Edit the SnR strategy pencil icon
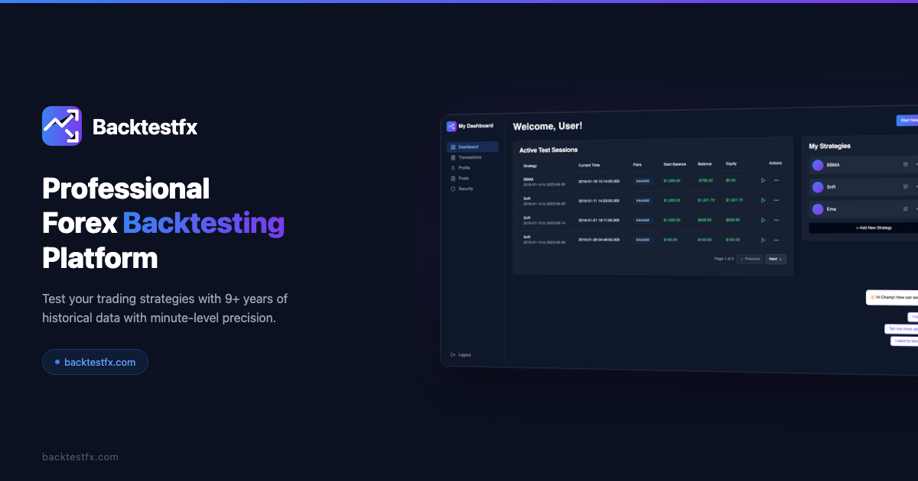This screenshot has width=918, height=481. point(905,186)
